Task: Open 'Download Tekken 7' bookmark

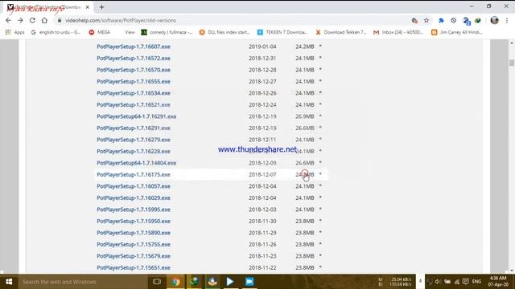Action: pos(341,32)
